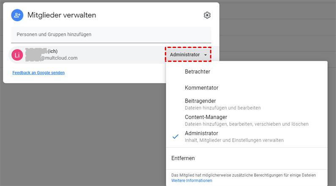Click the blue checkmark beside Administrator
Viewport: 336px width, 186px height.
[175, 136]
